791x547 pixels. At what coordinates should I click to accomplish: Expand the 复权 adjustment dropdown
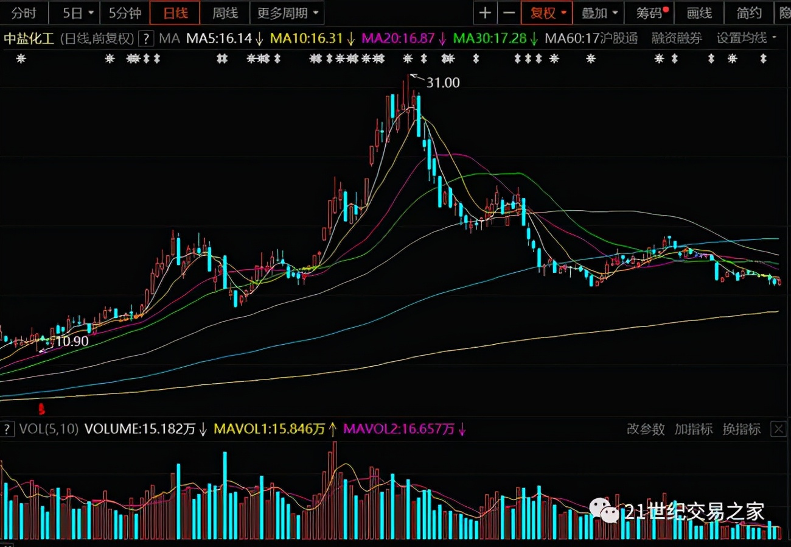click(x=548, y=13)
